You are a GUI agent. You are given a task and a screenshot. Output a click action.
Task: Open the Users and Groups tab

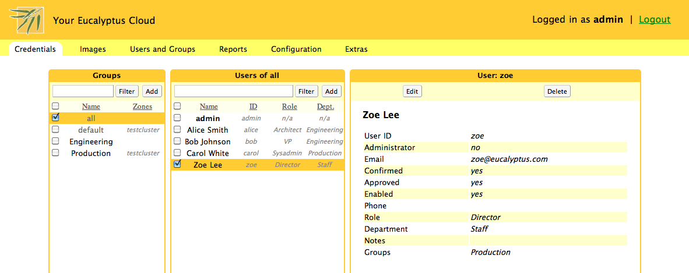(163, 49)
